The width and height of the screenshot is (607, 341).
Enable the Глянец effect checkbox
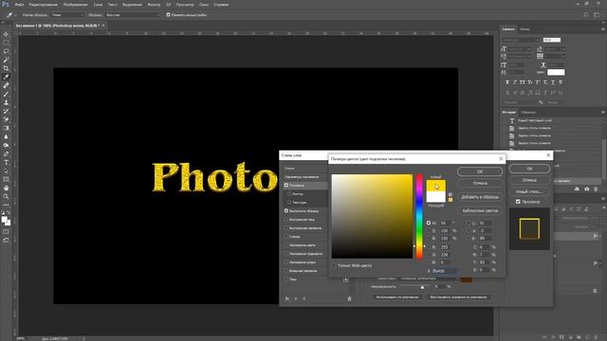click(x=286, y=236)
